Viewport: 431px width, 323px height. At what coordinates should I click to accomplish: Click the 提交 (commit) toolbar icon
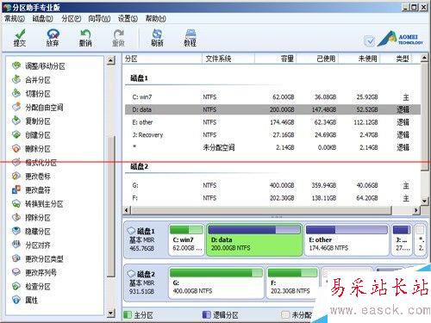(20, 38)
